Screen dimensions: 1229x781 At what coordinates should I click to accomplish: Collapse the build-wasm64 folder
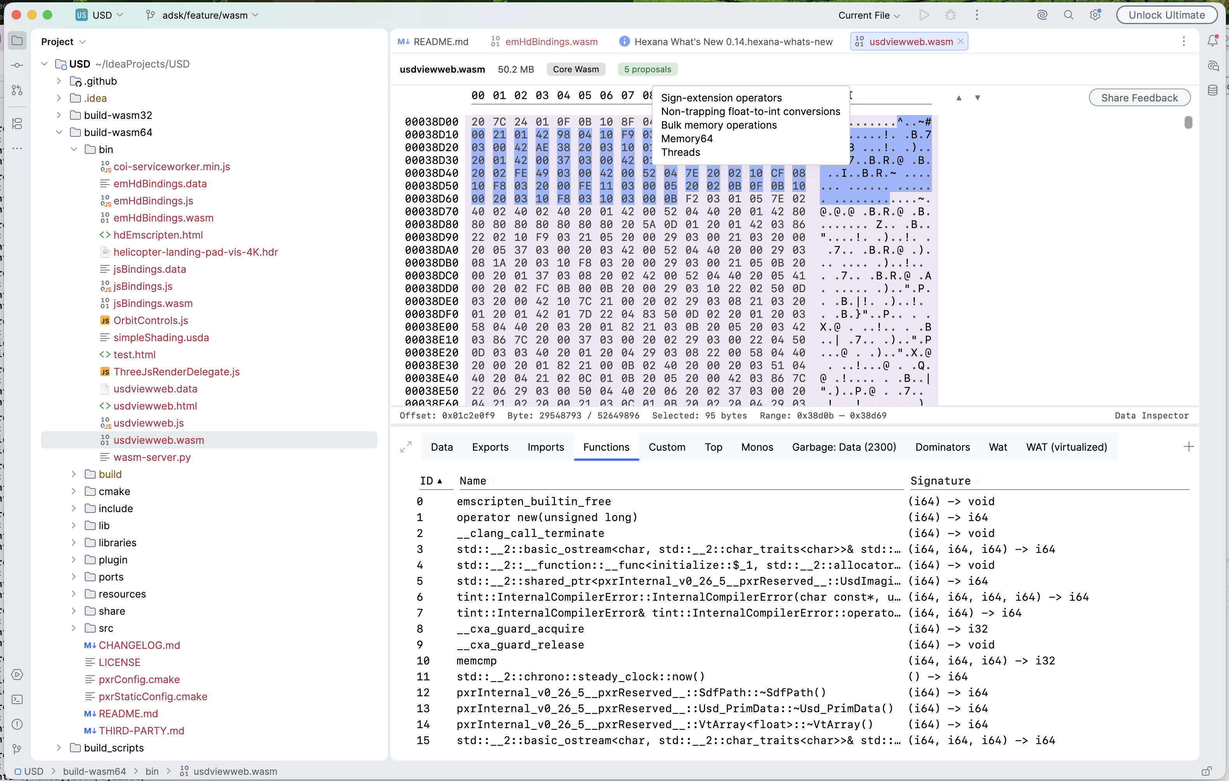tap(59, 132)
